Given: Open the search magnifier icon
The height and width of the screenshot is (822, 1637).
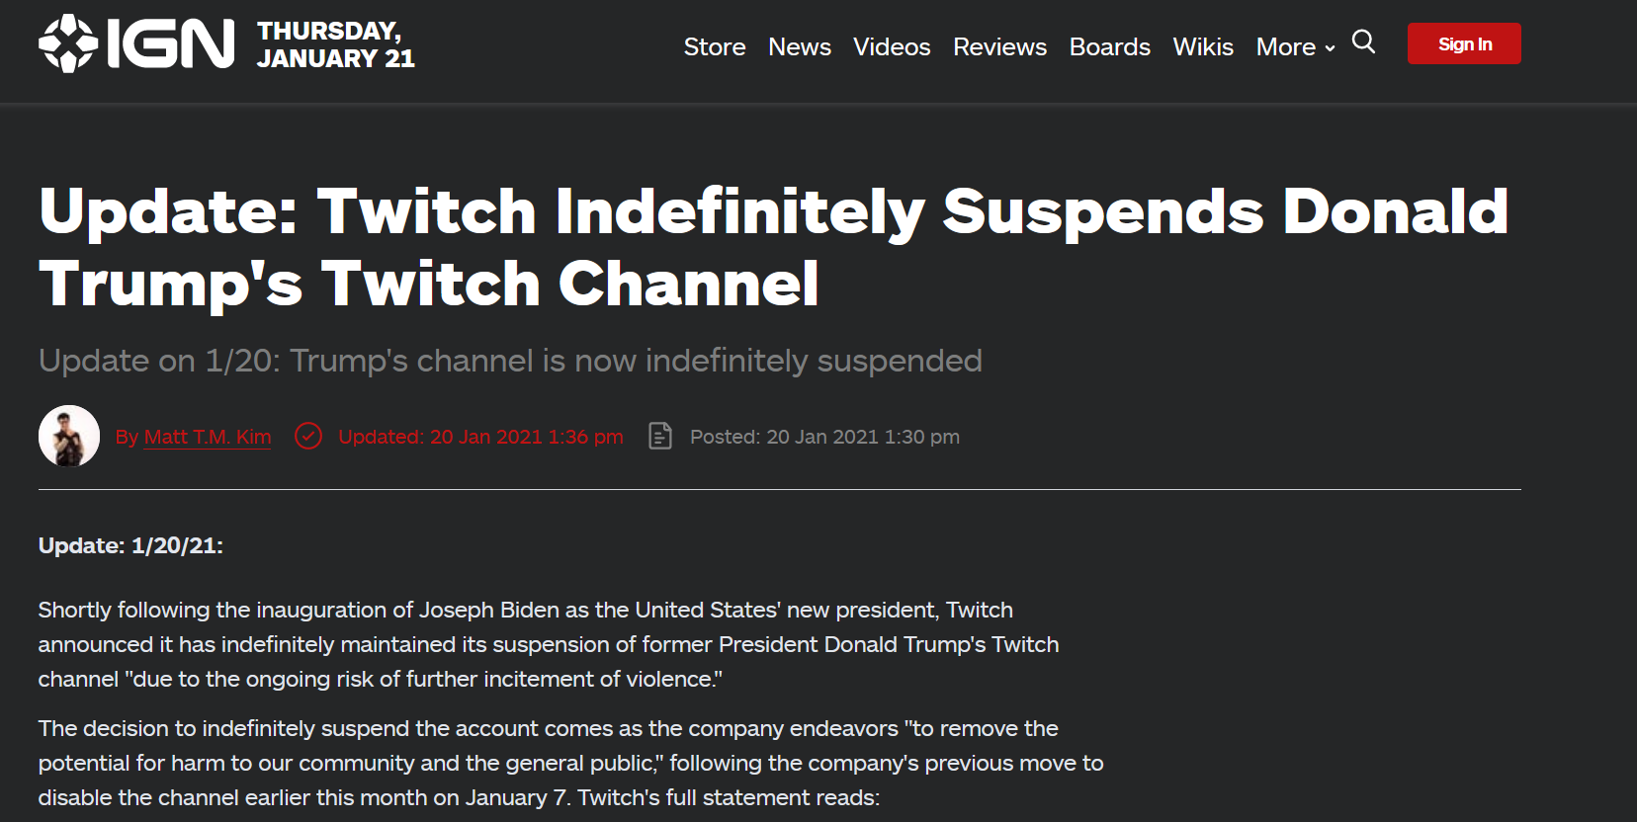Looking at the screenshot, I should (1363, 41).
